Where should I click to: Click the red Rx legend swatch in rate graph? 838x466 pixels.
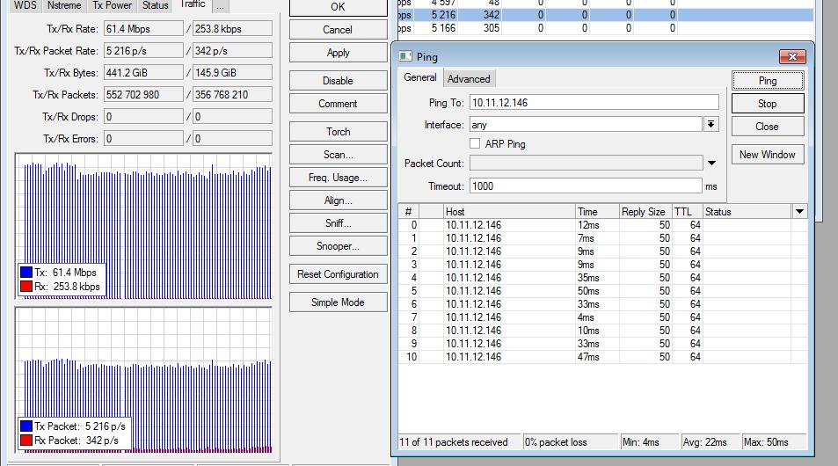point(26,287)
